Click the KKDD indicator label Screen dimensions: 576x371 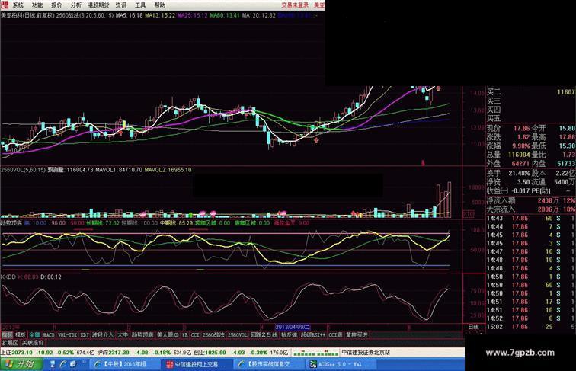pos(8,277)
